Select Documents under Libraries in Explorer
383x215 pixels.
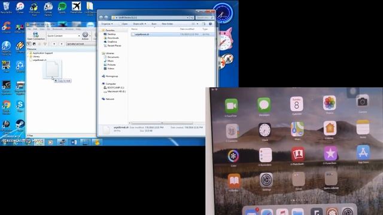113,57
